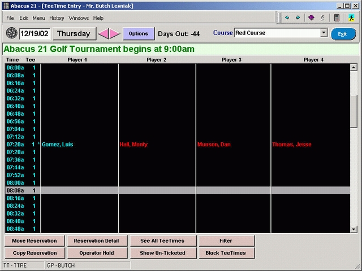Select the 06:32a tee time

pyautogui.click(x=15, y=98)
